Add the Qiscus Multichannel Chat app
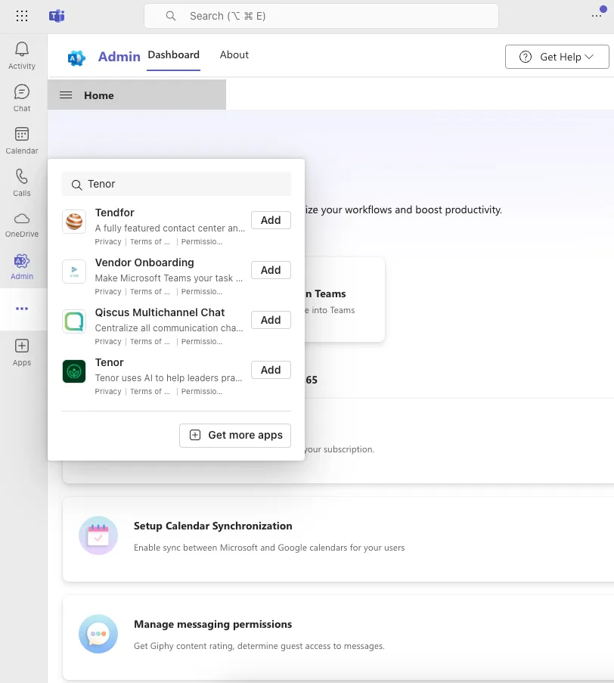Screen dimensions: 614x683 [x=271, y=320]
